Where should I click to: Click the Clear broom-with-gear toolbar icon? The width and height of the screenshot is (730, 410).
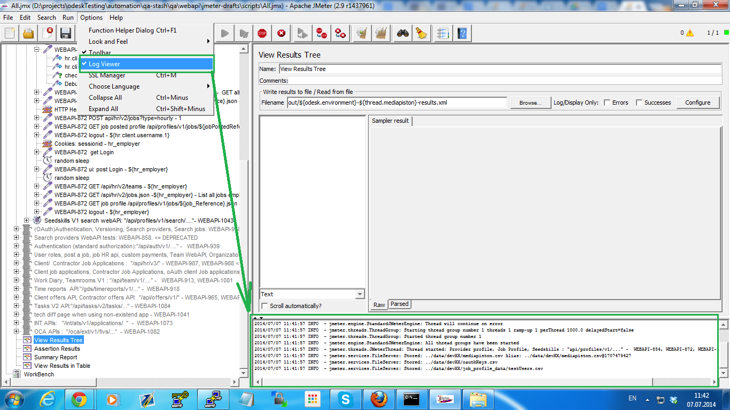362,34
